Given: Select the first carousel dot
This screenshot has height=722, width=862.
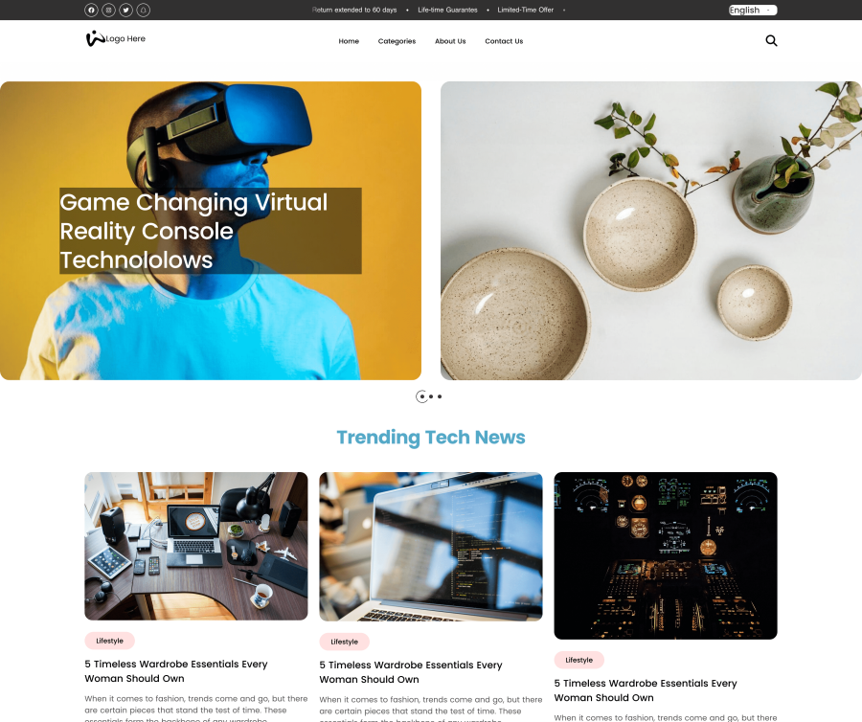Looking at the screenshot, I should coord(421,396).
